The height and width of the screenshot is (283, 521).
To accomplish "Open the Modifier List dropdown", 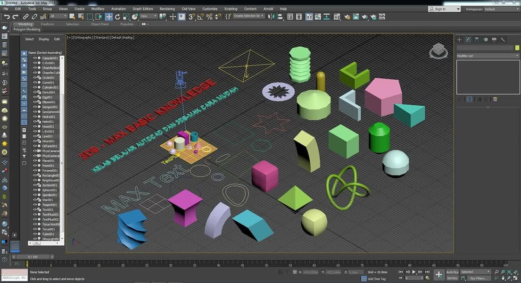I will (x=488, y=56).
